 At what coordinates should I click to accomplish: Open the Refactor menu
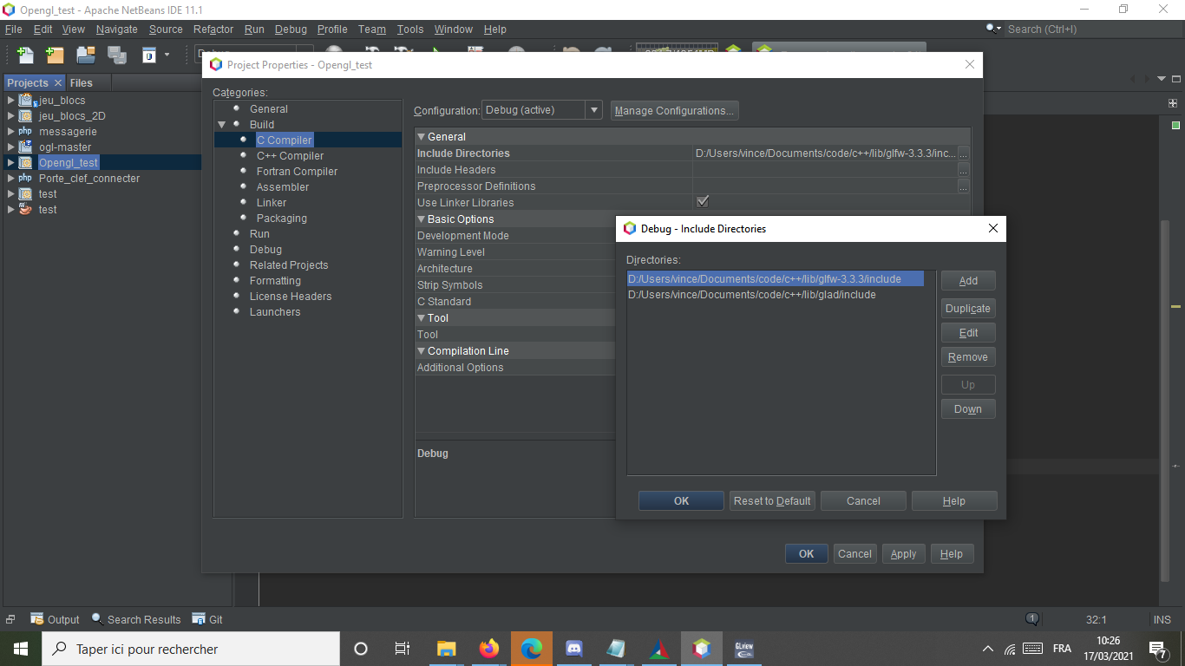[213, 29]
